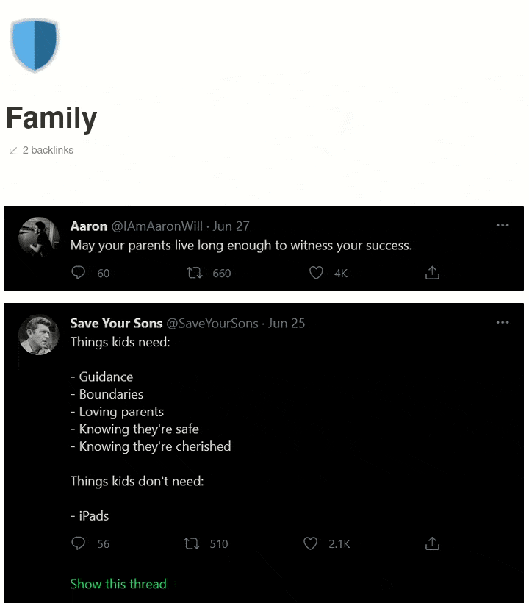Click the Save Your Sons display name

tap(116, 323)
